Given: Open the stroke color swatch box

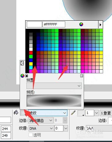Looking at the screenshot, I should click(x=81, y=113).
